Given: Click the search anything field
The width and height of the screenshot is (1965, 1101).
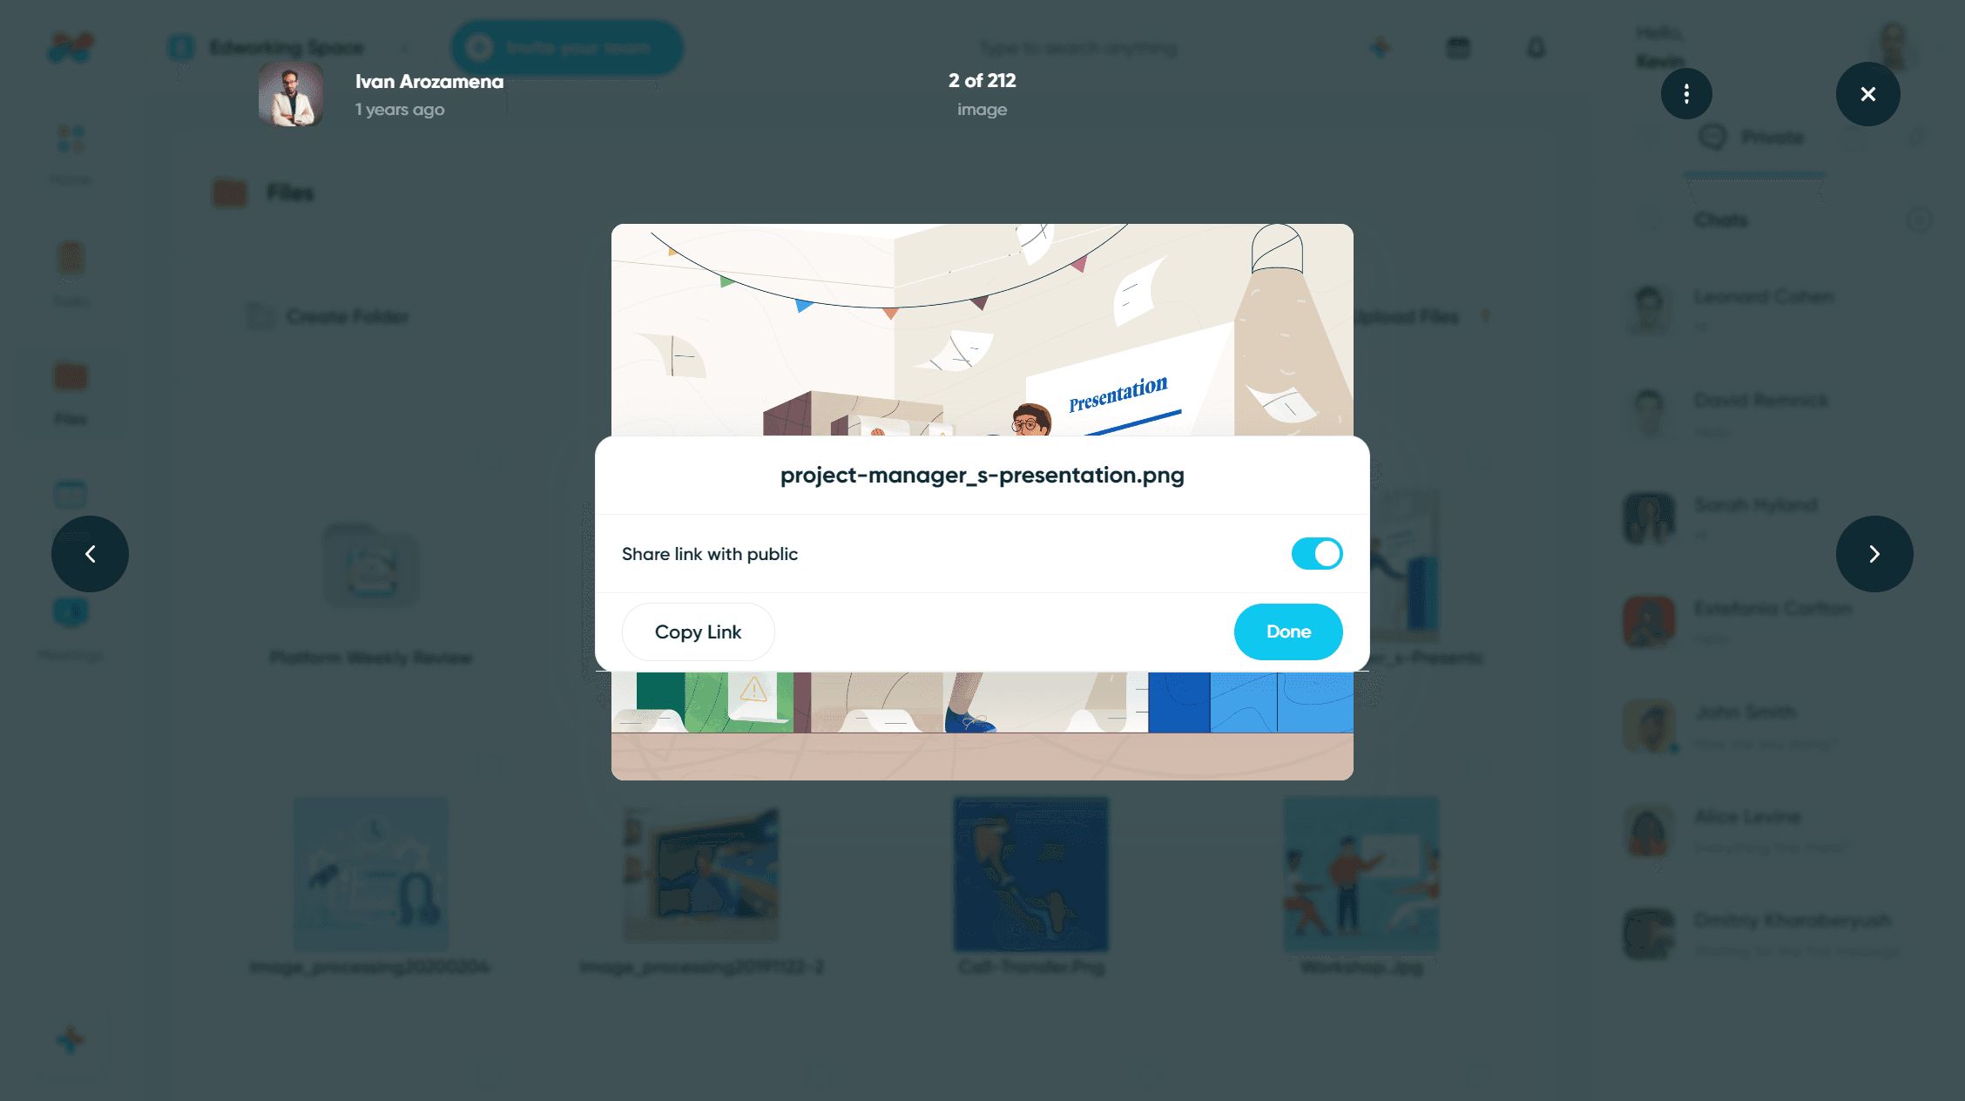Looking at the screenshot, I should click(x=1078, y=49).
